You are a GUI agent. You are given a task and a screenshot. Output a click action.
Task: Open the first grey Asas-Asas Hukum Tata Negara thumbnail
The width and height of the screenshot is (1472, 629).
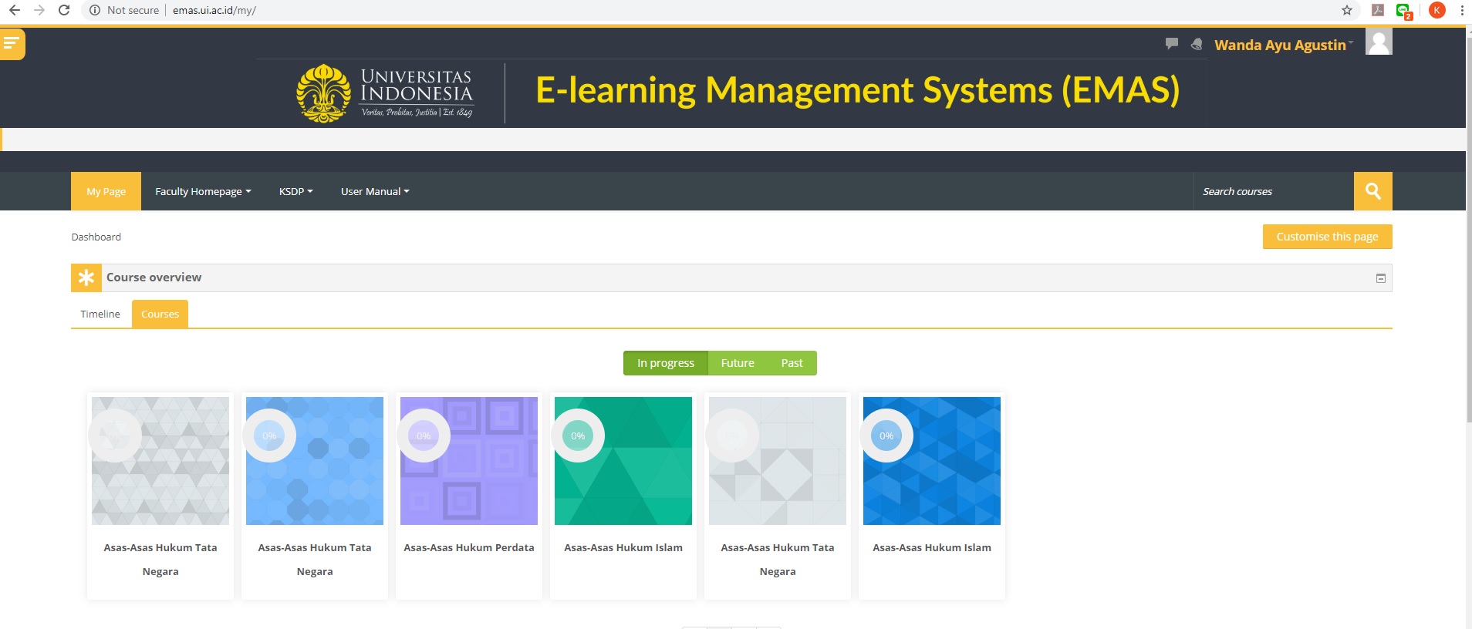(160, 461)
